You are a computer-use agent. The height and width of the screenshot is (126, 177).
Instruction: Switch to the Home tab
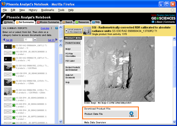(x=8, y=22)
